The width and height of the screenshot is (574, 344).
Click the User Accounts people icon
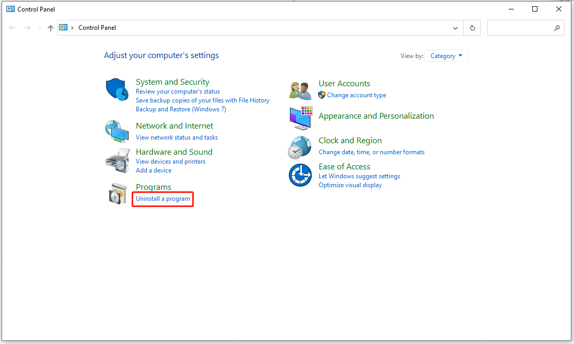pos(300,90)
